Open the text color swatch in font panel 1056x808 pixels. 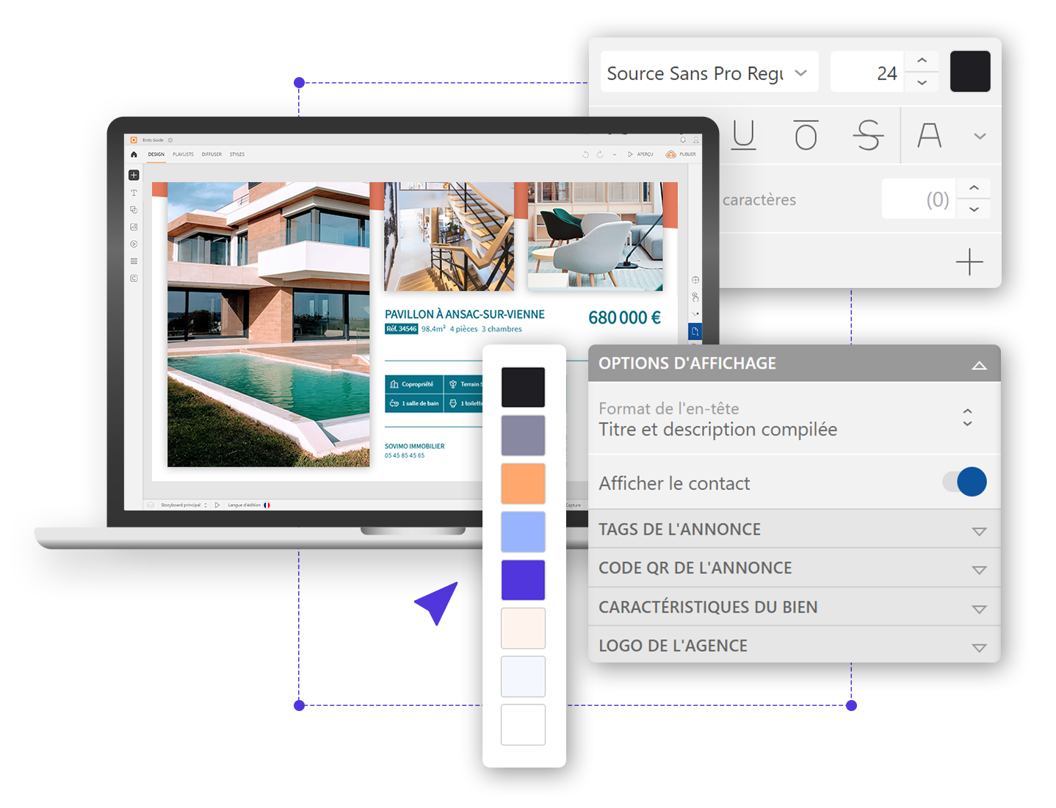[970, 71]
